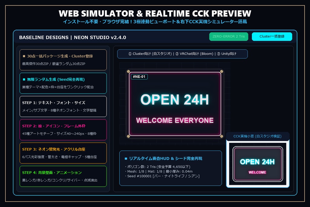Click the bottom-left gold mounting bolt
This screenshot has height=207, width=310.
point(128,136)
